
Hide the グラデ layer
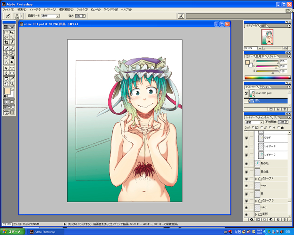coord(246,138)
